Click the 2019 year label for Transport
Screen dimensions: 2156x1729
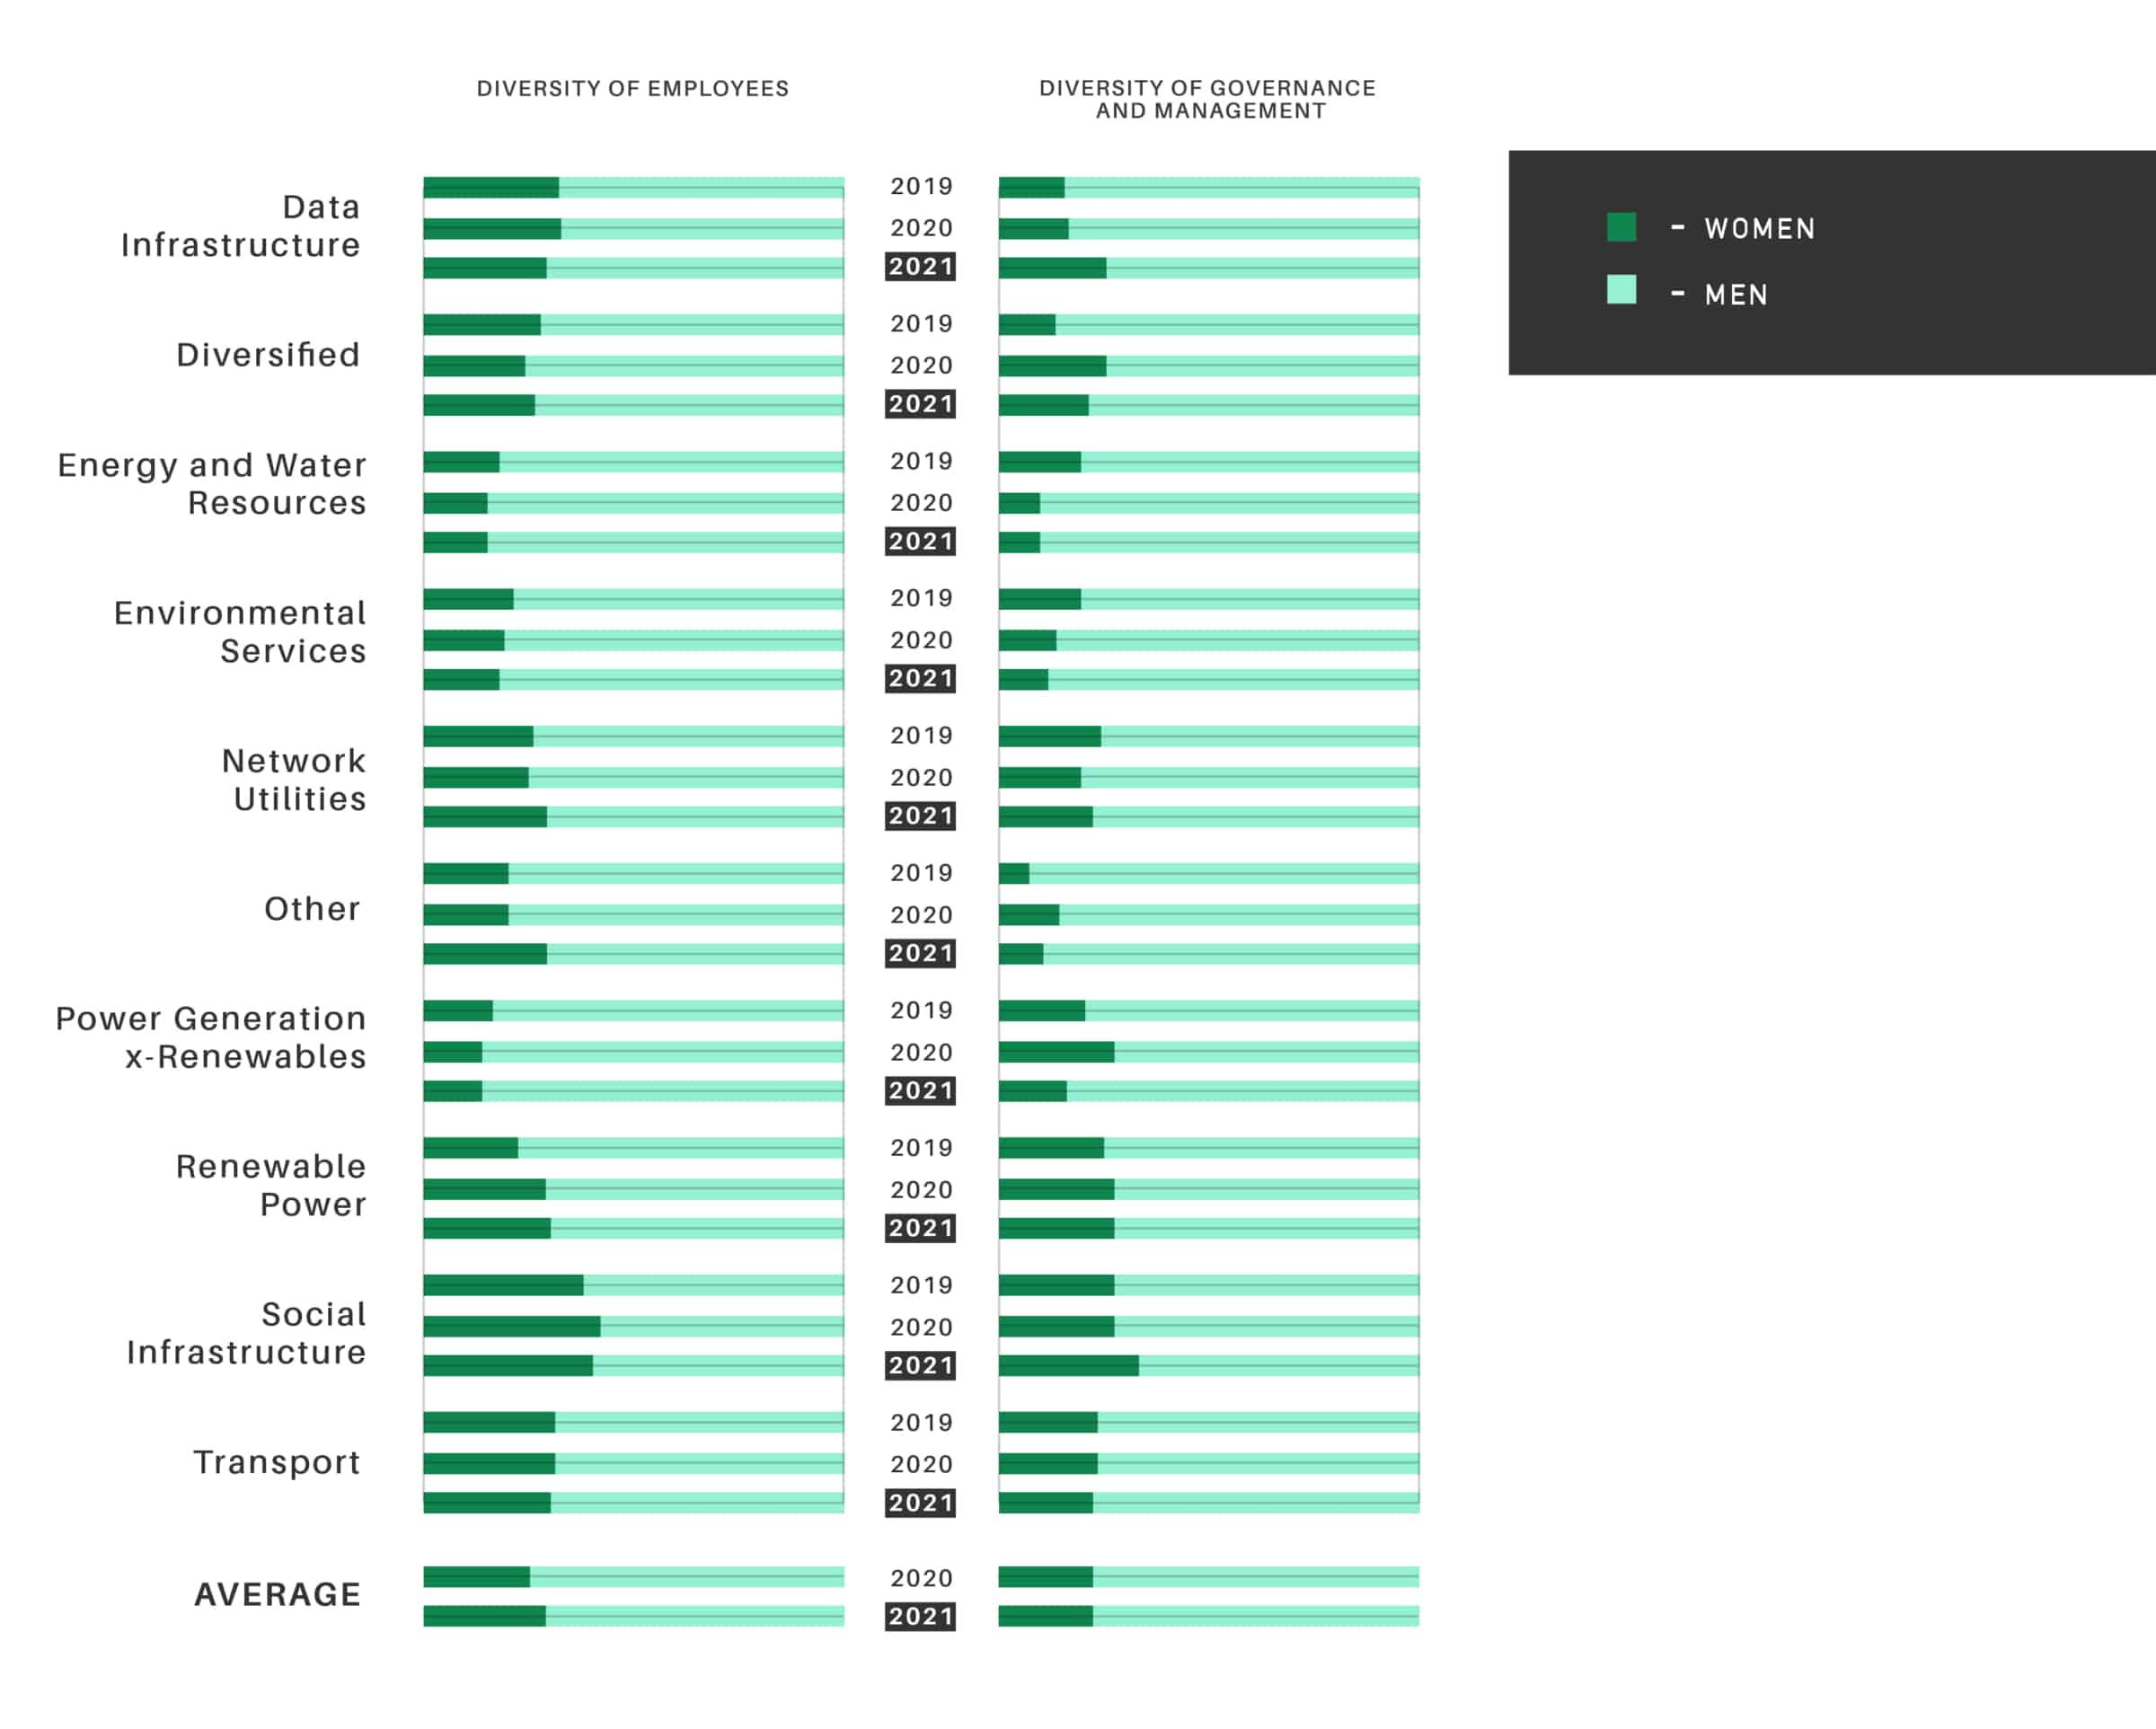tap(921, 1423)
